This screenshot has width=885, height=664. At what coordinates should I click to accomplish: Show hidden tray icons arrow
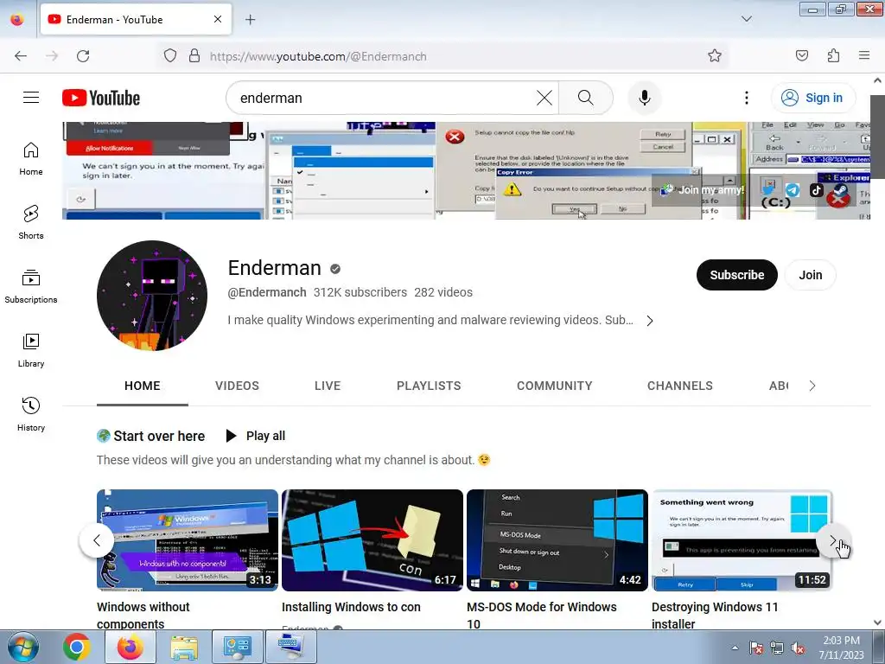735,648
